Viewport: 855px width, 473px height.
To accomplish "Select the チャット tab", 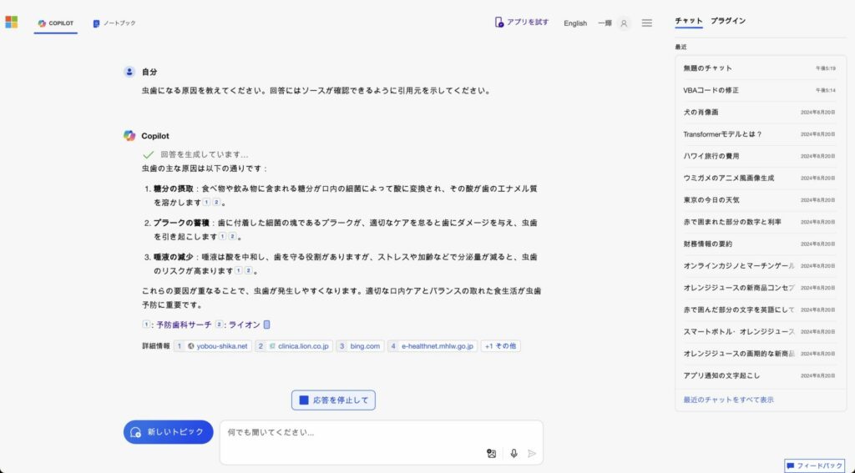I will click(x=689, y=21).
